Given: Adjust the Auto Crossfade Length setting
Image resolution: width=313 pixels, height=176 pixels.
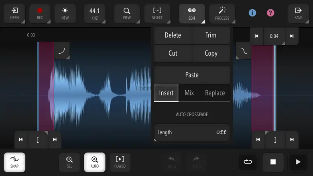Looking at the screenshot, I should point(192,132).
